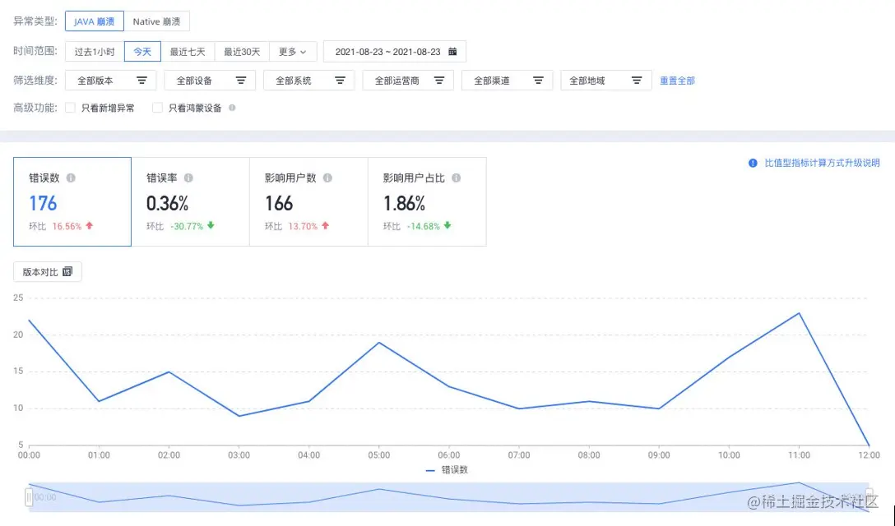Click info icon beside 影响用户占比
The image size is (895, 526).
tap(456, 178)
